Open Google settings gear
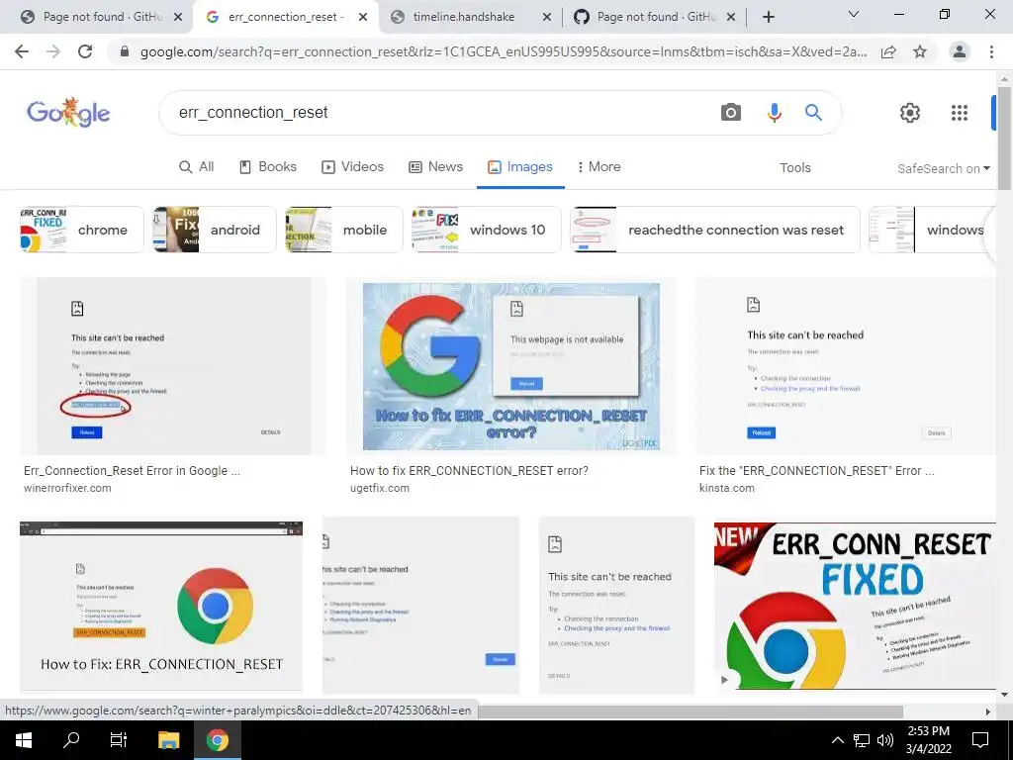The width and height of the screenshot is (1013, 760). (910, 113)
